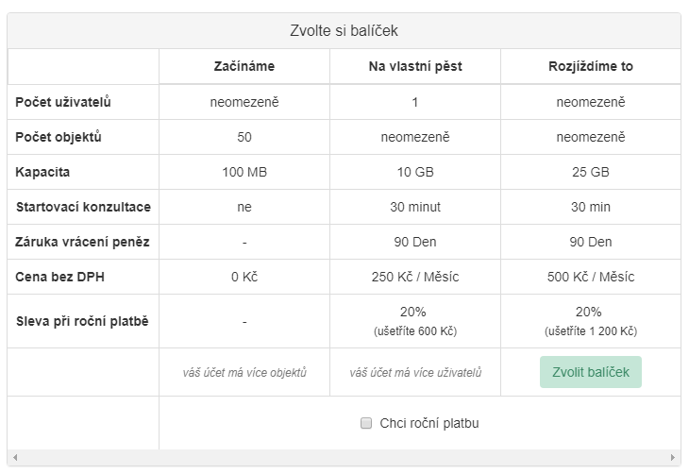Enable the Chci roční platbu checkbox
This screenshot has width=689, height=474.
(x=366, y=424)
